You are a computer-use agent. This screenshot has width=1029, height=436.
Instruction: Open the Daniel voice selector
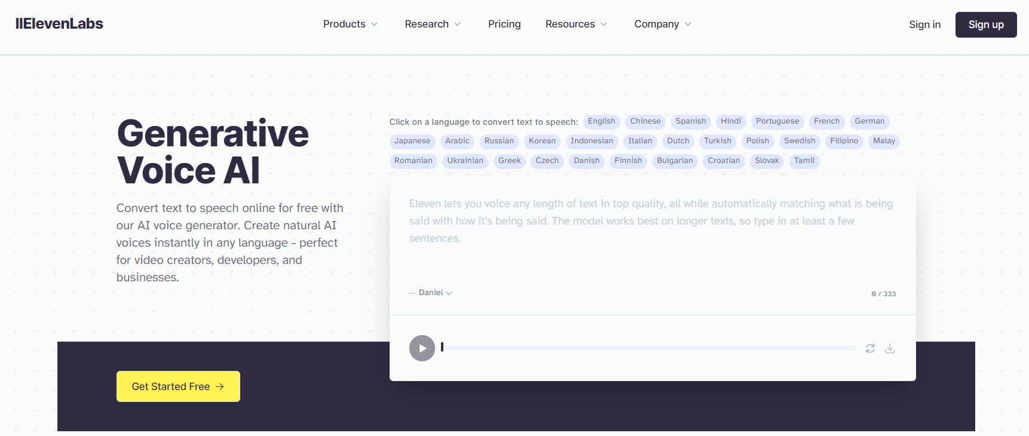tap(435, 293)
